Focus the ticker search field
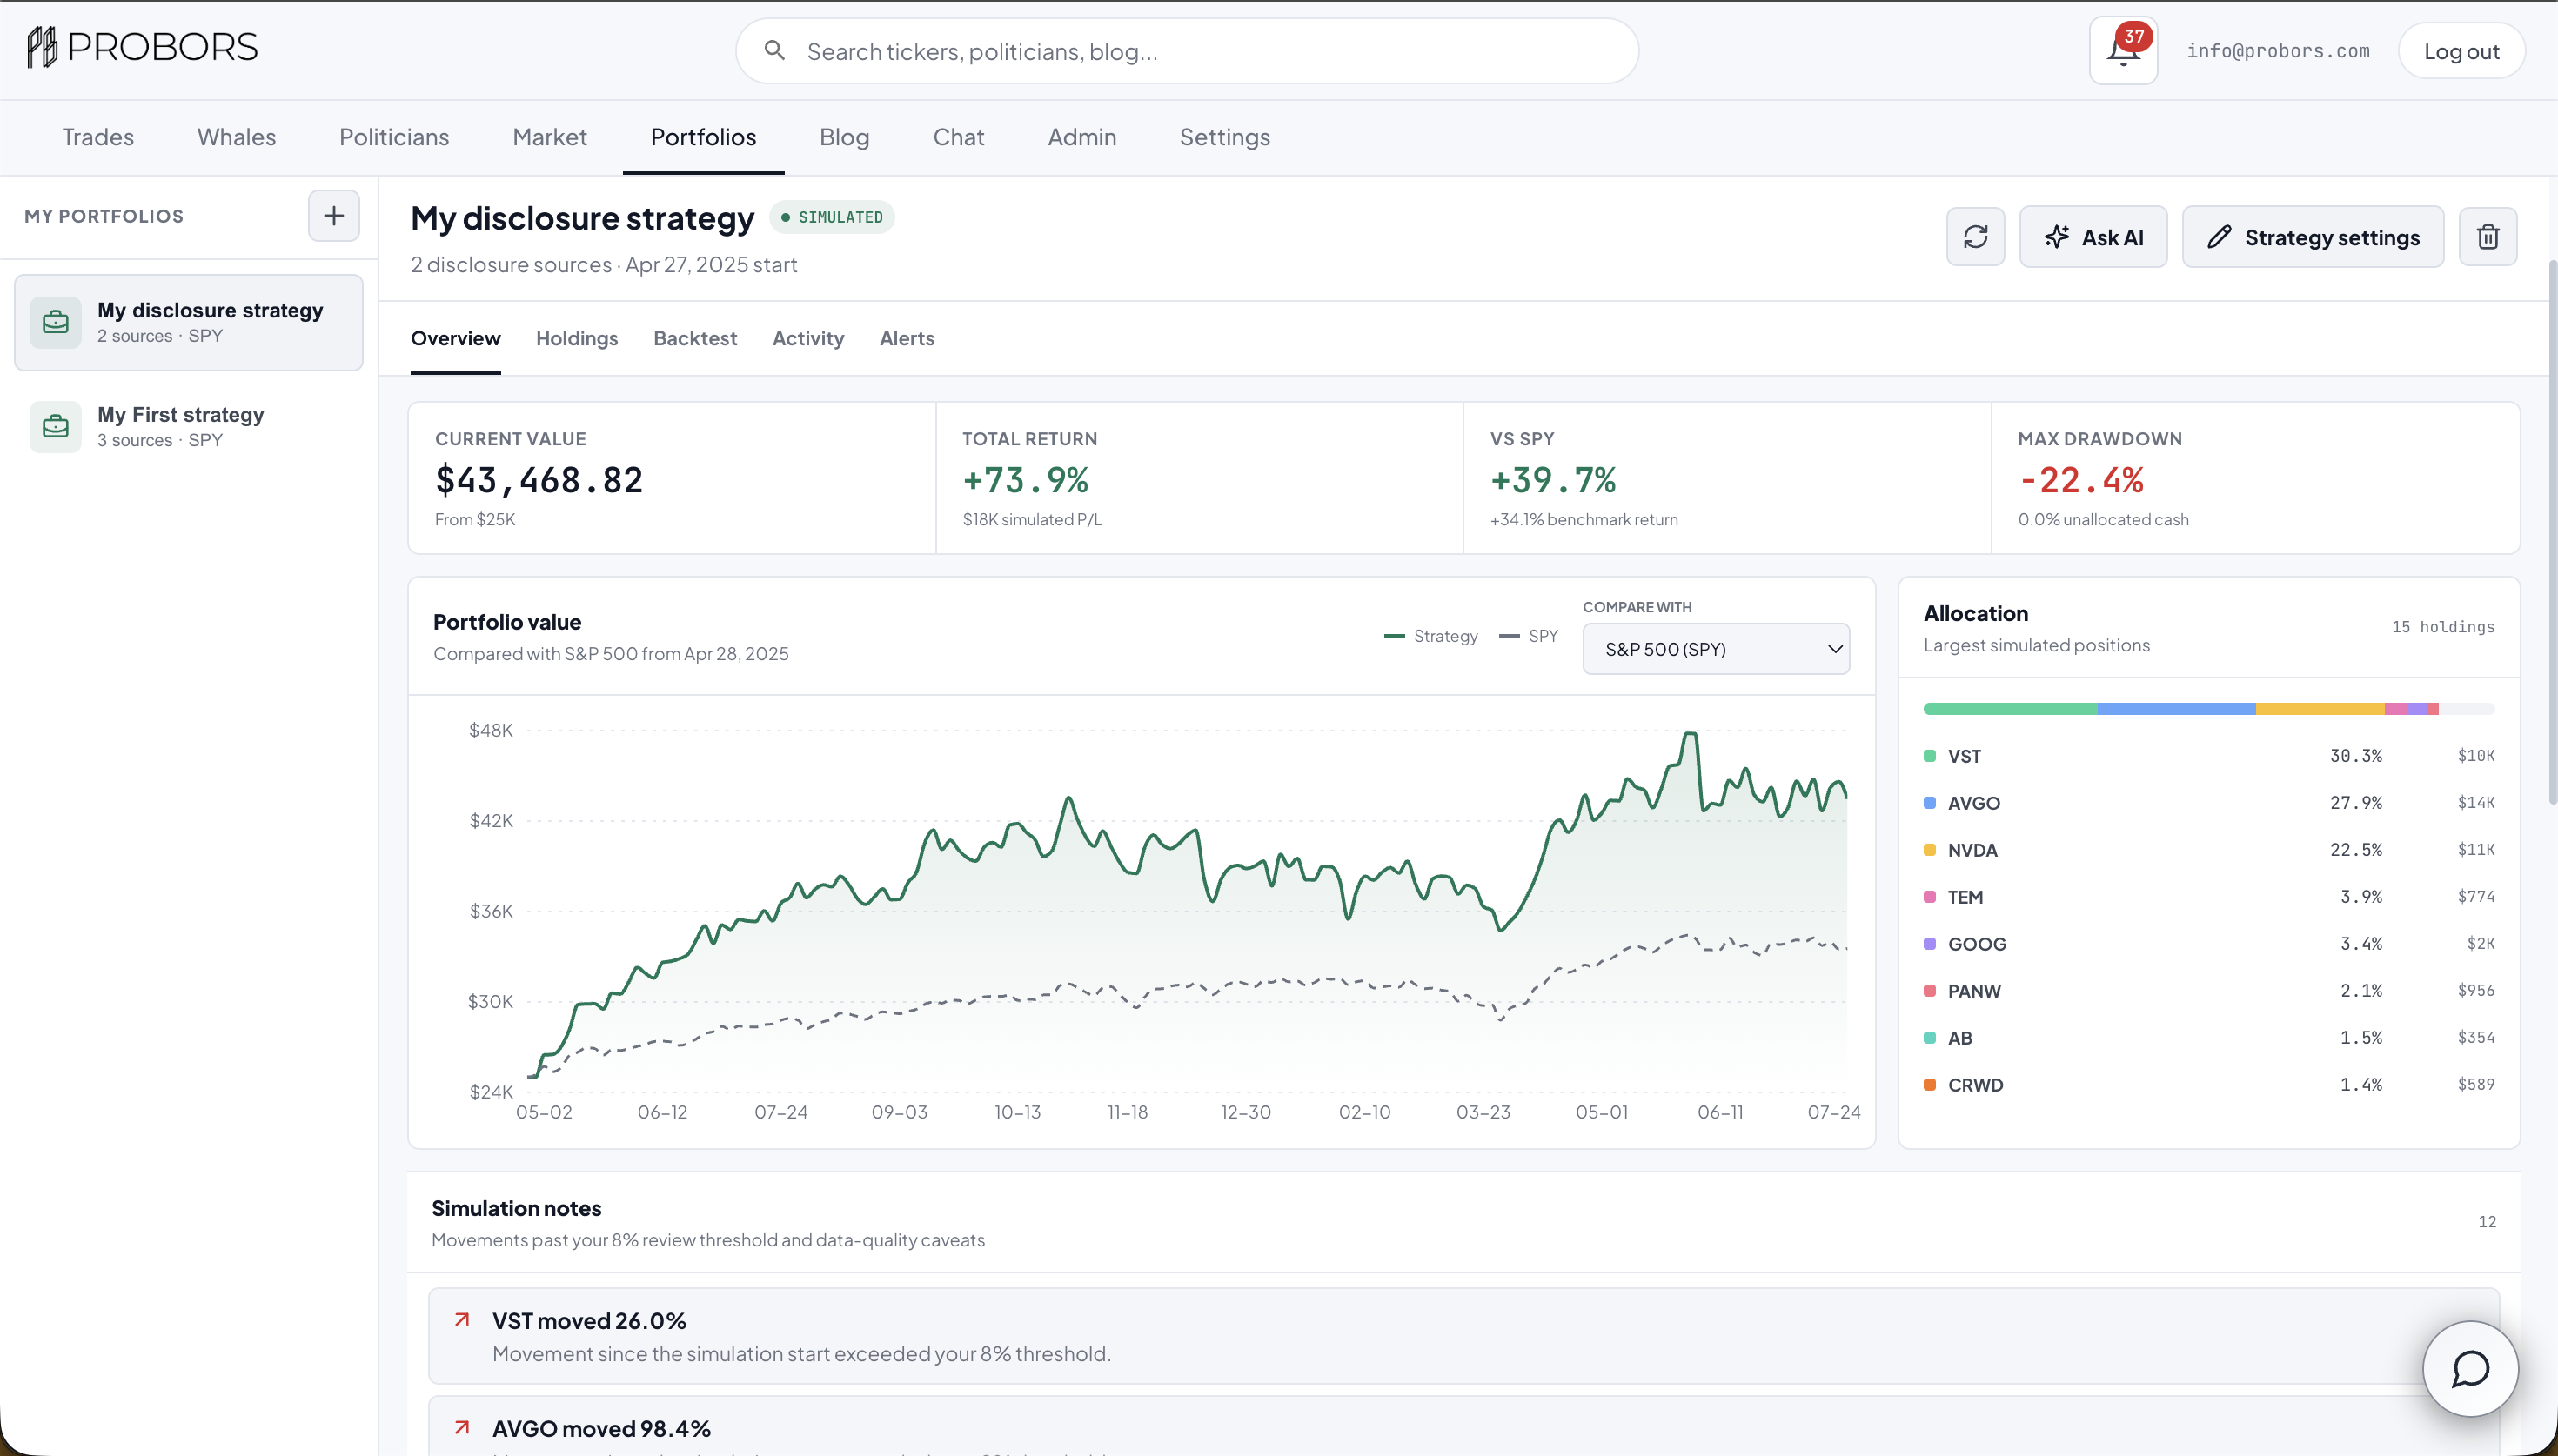 click(1187, 51)
